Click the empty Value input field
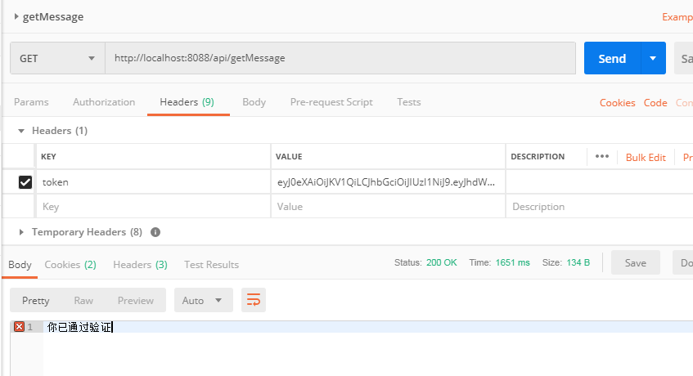693x376 pixels. tap(388, 207)
